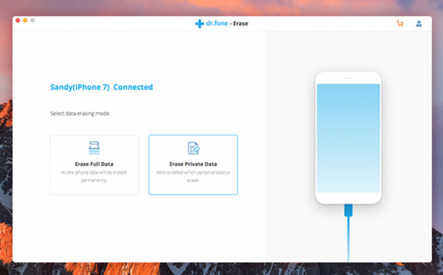Click 'All the phone data will be erased' description

[94, 176]
